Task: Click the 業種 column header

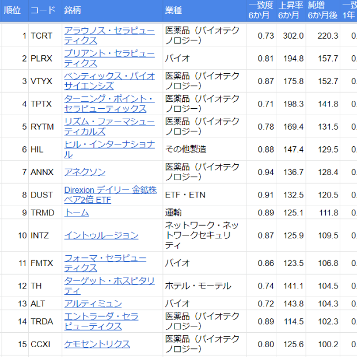Action: coord(204,10)
